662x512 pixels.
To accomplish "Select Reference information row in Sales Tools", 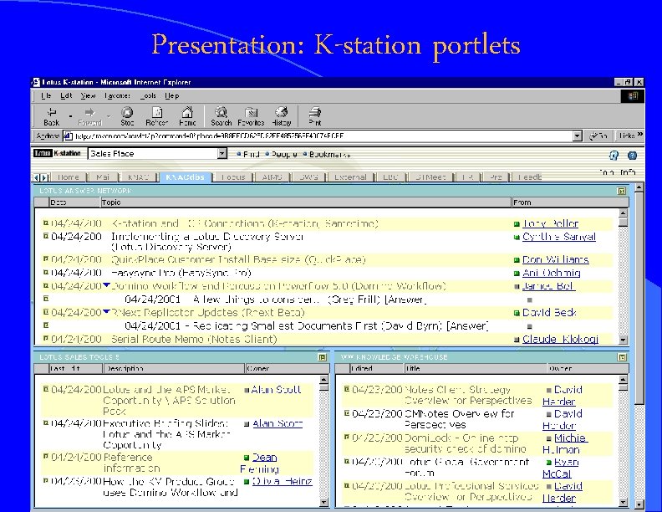I will [x=176, y=463].
